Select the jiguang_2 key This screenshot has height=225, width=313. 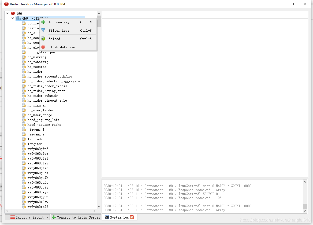coord(36,134)
